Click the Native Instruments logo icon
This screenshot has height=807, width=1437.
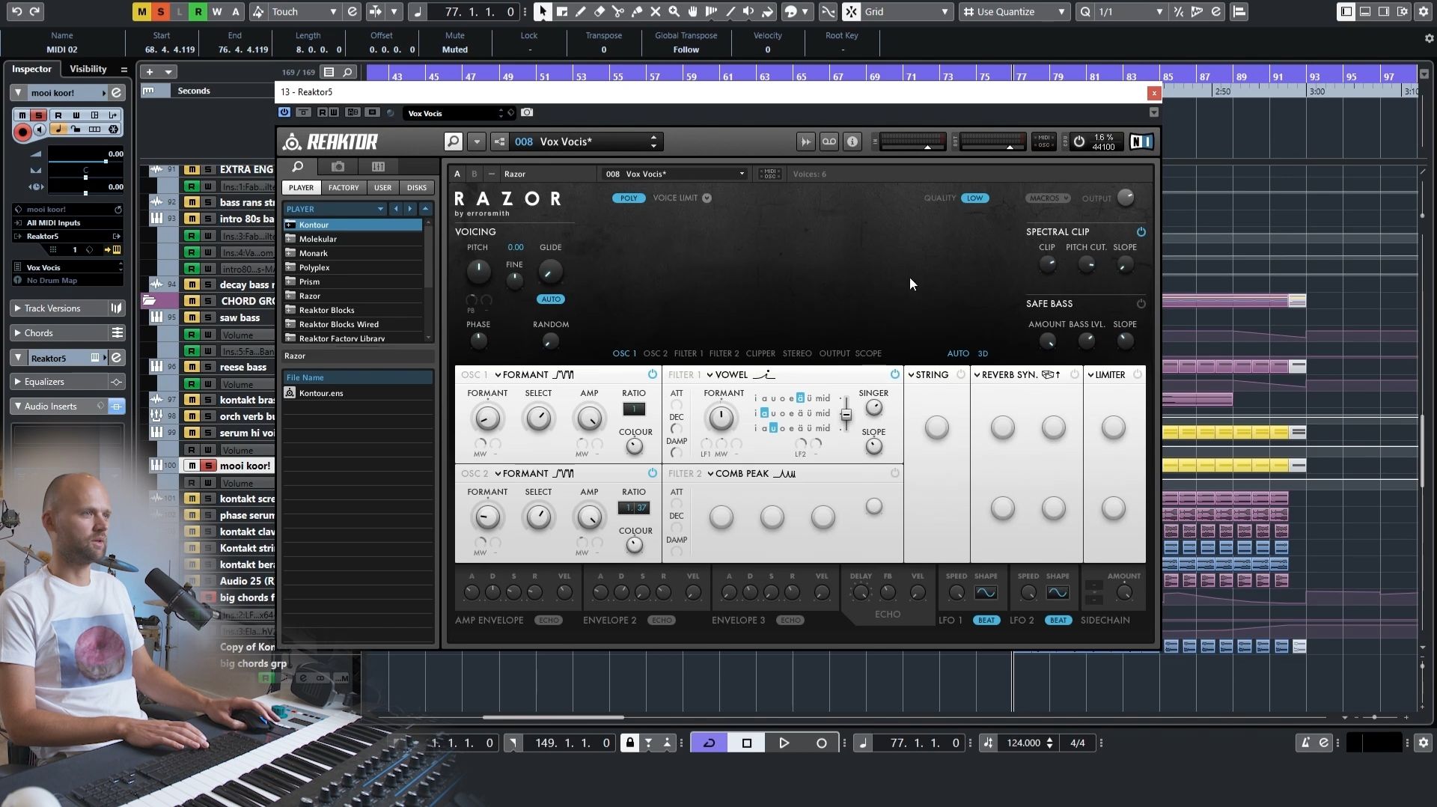coord(1141,141)
